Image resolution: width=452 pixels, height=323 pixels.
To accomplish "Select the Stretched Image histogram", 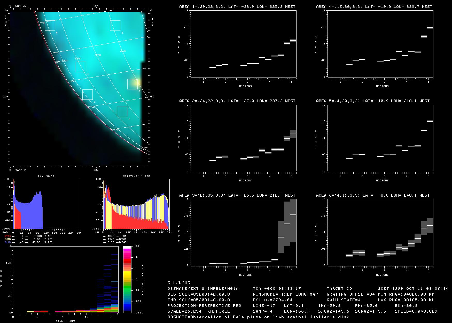I will tap(136, 204).
